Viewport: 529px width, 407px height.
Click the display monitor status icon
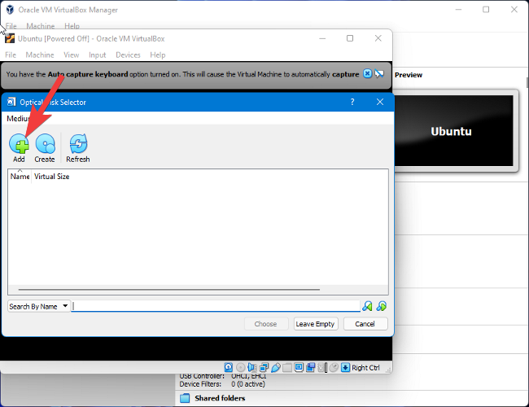pyautogui.click(x=299, y=367)
